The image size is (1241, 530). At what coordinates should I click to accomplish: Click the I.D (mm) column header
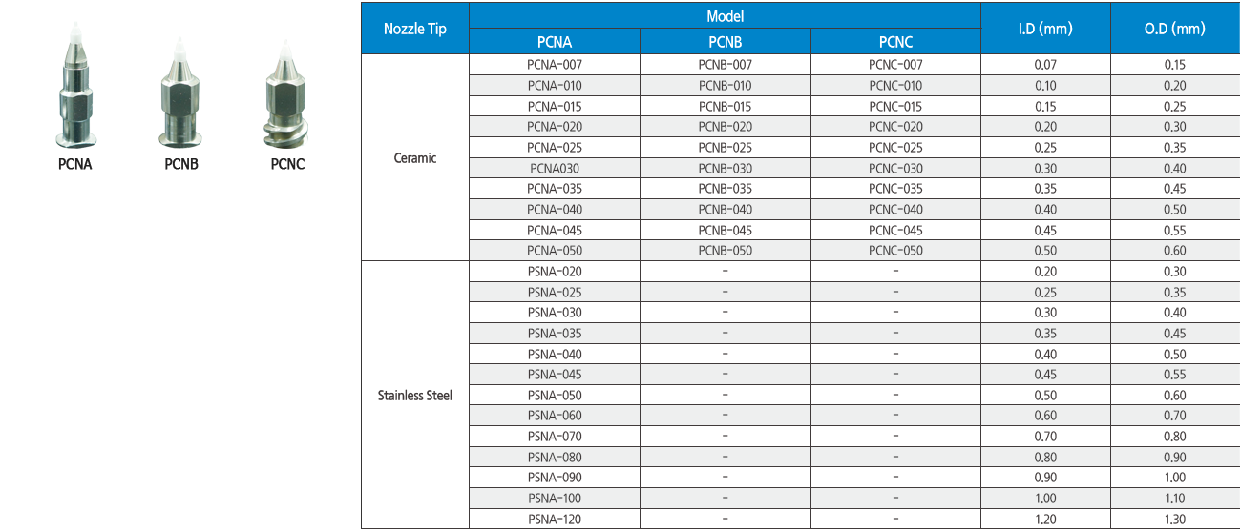pyautogui.click(x=1045, y=29)
